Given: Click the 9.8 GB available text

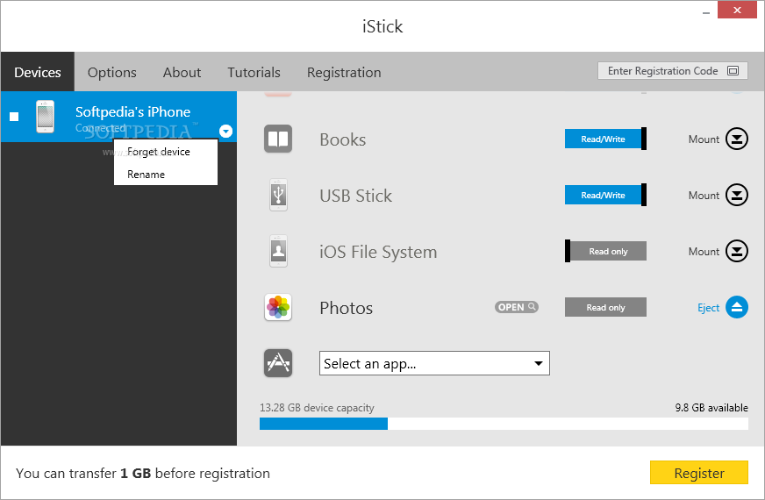Looking at the screenshot, I should tap(711, 408).
